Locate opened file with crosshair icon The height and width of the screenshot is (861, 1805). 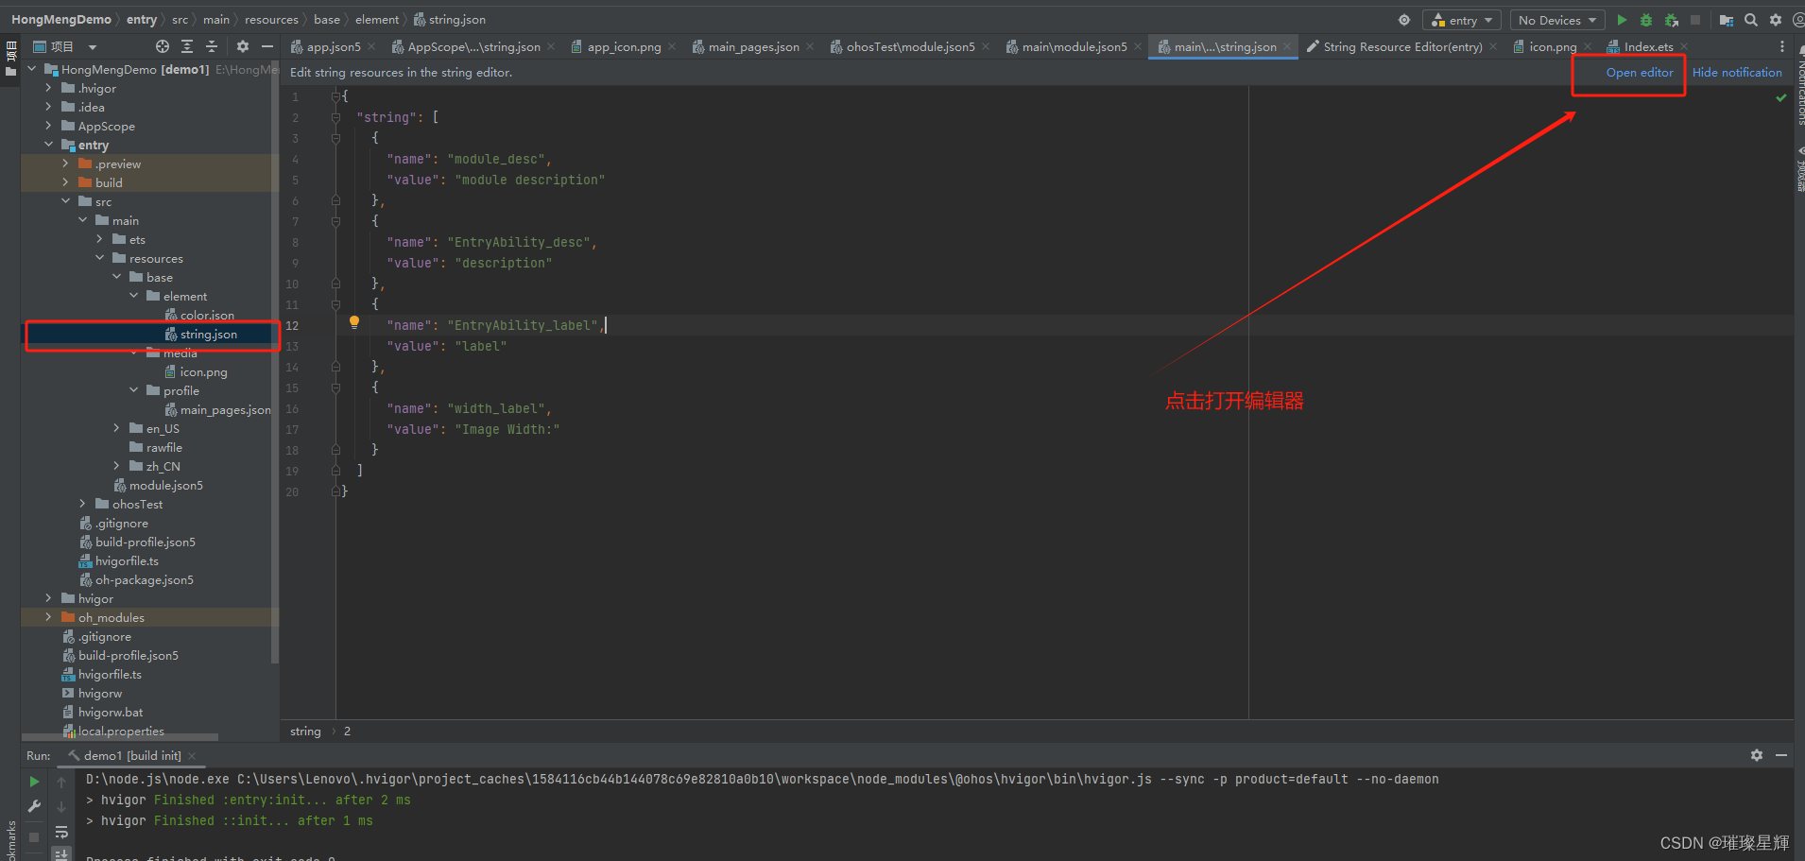tap(162, 45)
